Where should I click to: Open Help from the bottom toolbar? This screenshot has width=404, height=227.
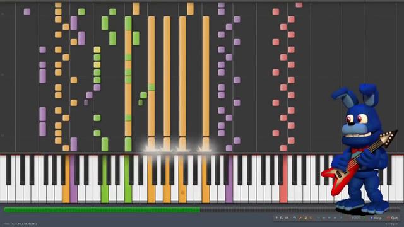[376, 218]
